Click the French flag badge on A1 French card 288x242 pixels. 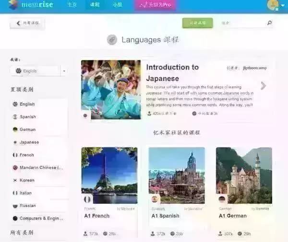87,199
